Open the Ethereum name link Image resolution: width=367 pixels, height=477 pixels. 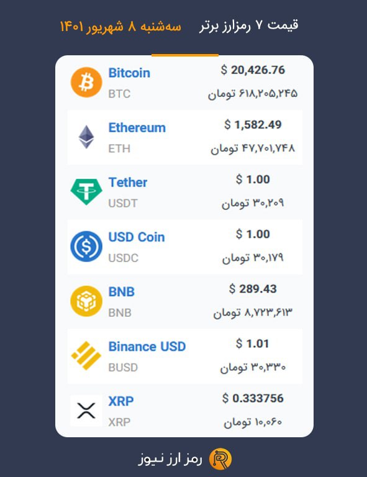coord(137,128)
